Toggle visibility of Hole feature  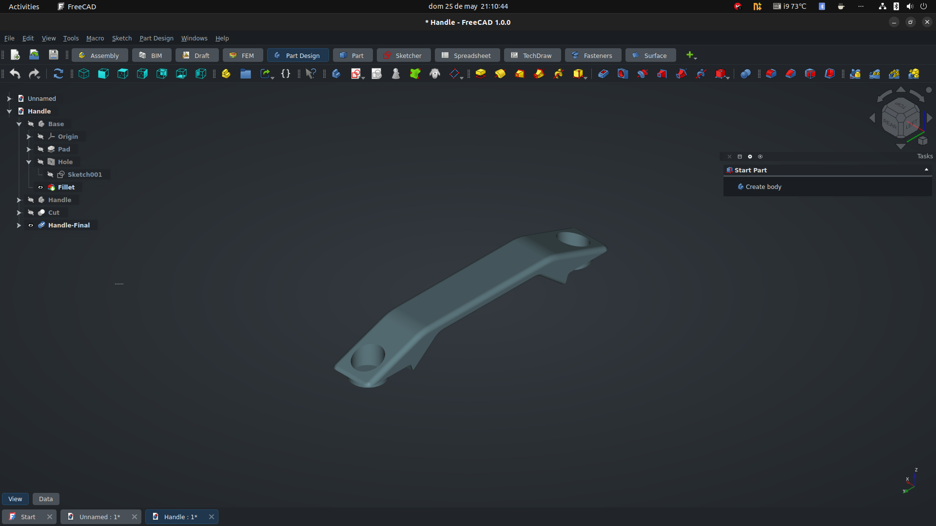tap(40, 162)
